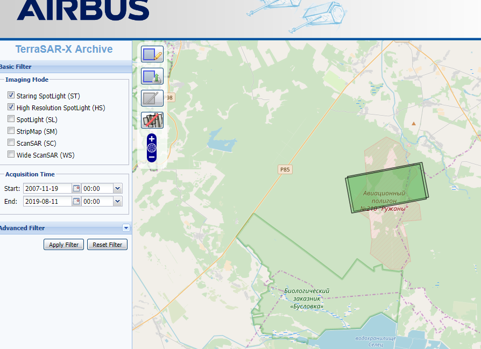Screen dimensions: 481x349
Task: Expand the Advanced Filter section
Action: [x=126, y=228]
